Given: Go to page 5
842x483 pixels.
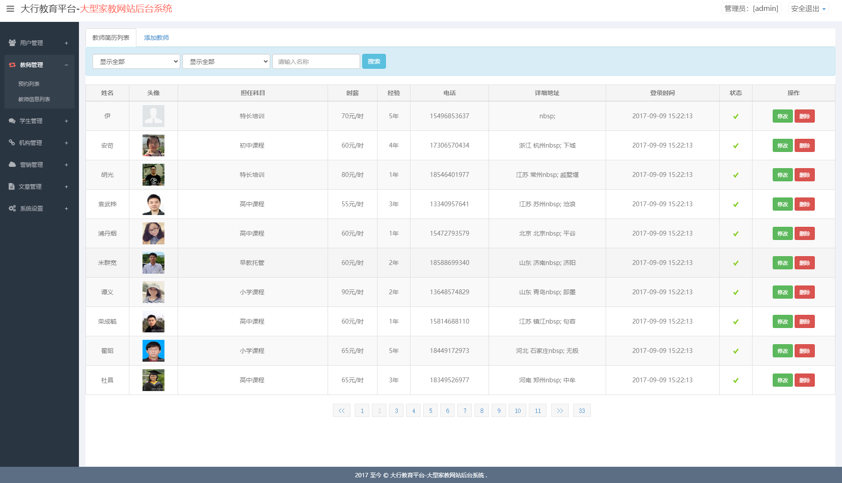Looking at the screenshot, I should pyautogui.click(x=431, y=411).
